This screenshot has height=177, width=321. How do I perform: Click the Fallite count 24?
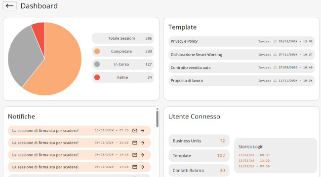coord(150,78)
